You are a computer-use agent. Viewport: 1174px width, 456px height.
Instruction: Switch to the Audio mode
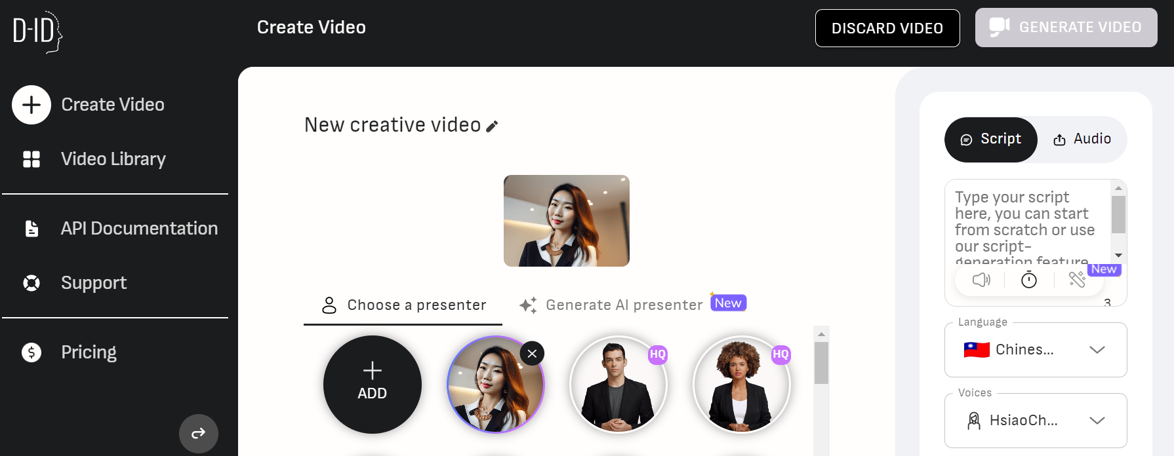pyautogui.click(x=1082, y=139)
